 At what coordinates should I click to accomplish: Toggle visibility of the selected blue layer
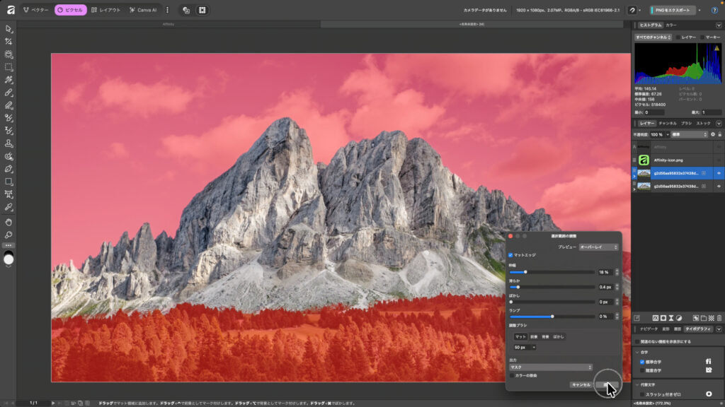point(719,172)
